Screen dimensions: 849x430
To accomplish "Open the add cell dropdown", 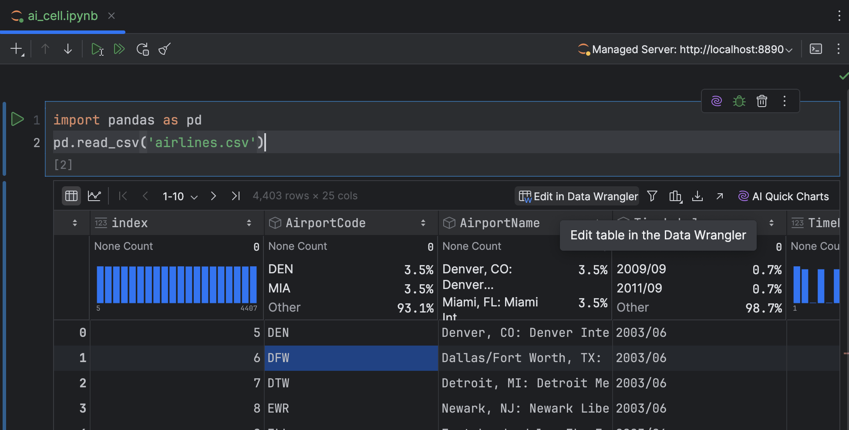I will (17, 49).
